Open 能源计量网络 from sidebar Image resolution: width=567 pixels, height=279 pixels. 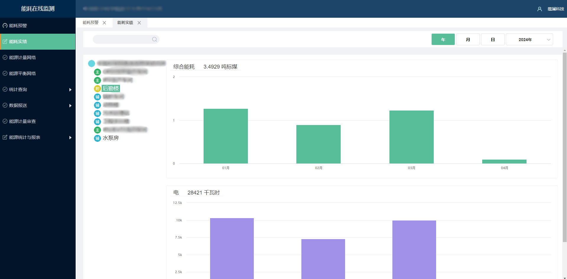coord(22,58)
